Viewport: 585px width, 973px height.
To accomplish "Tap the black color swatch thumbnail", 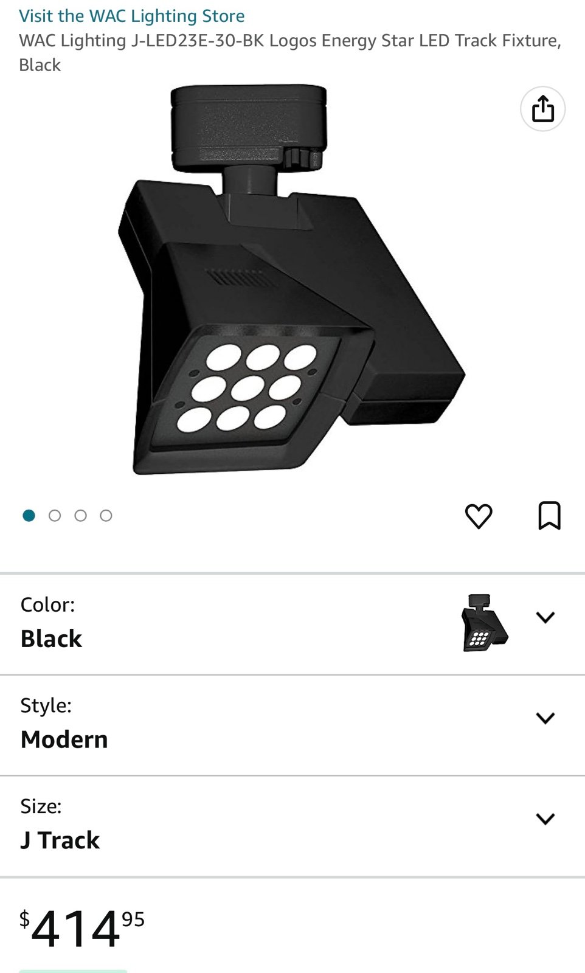I will 485,623.
